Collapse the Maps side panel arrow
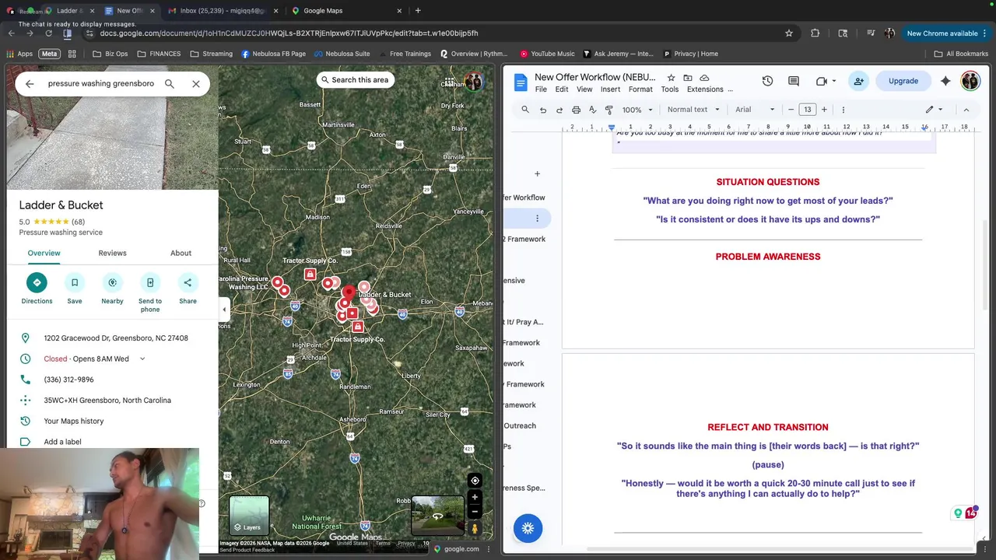Viewport: 996px width, 560px height. tap(224, 310)
